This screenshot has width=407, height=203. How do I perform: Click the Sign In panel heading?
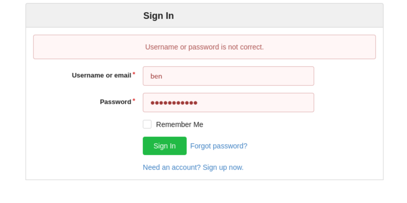point(158,16)
